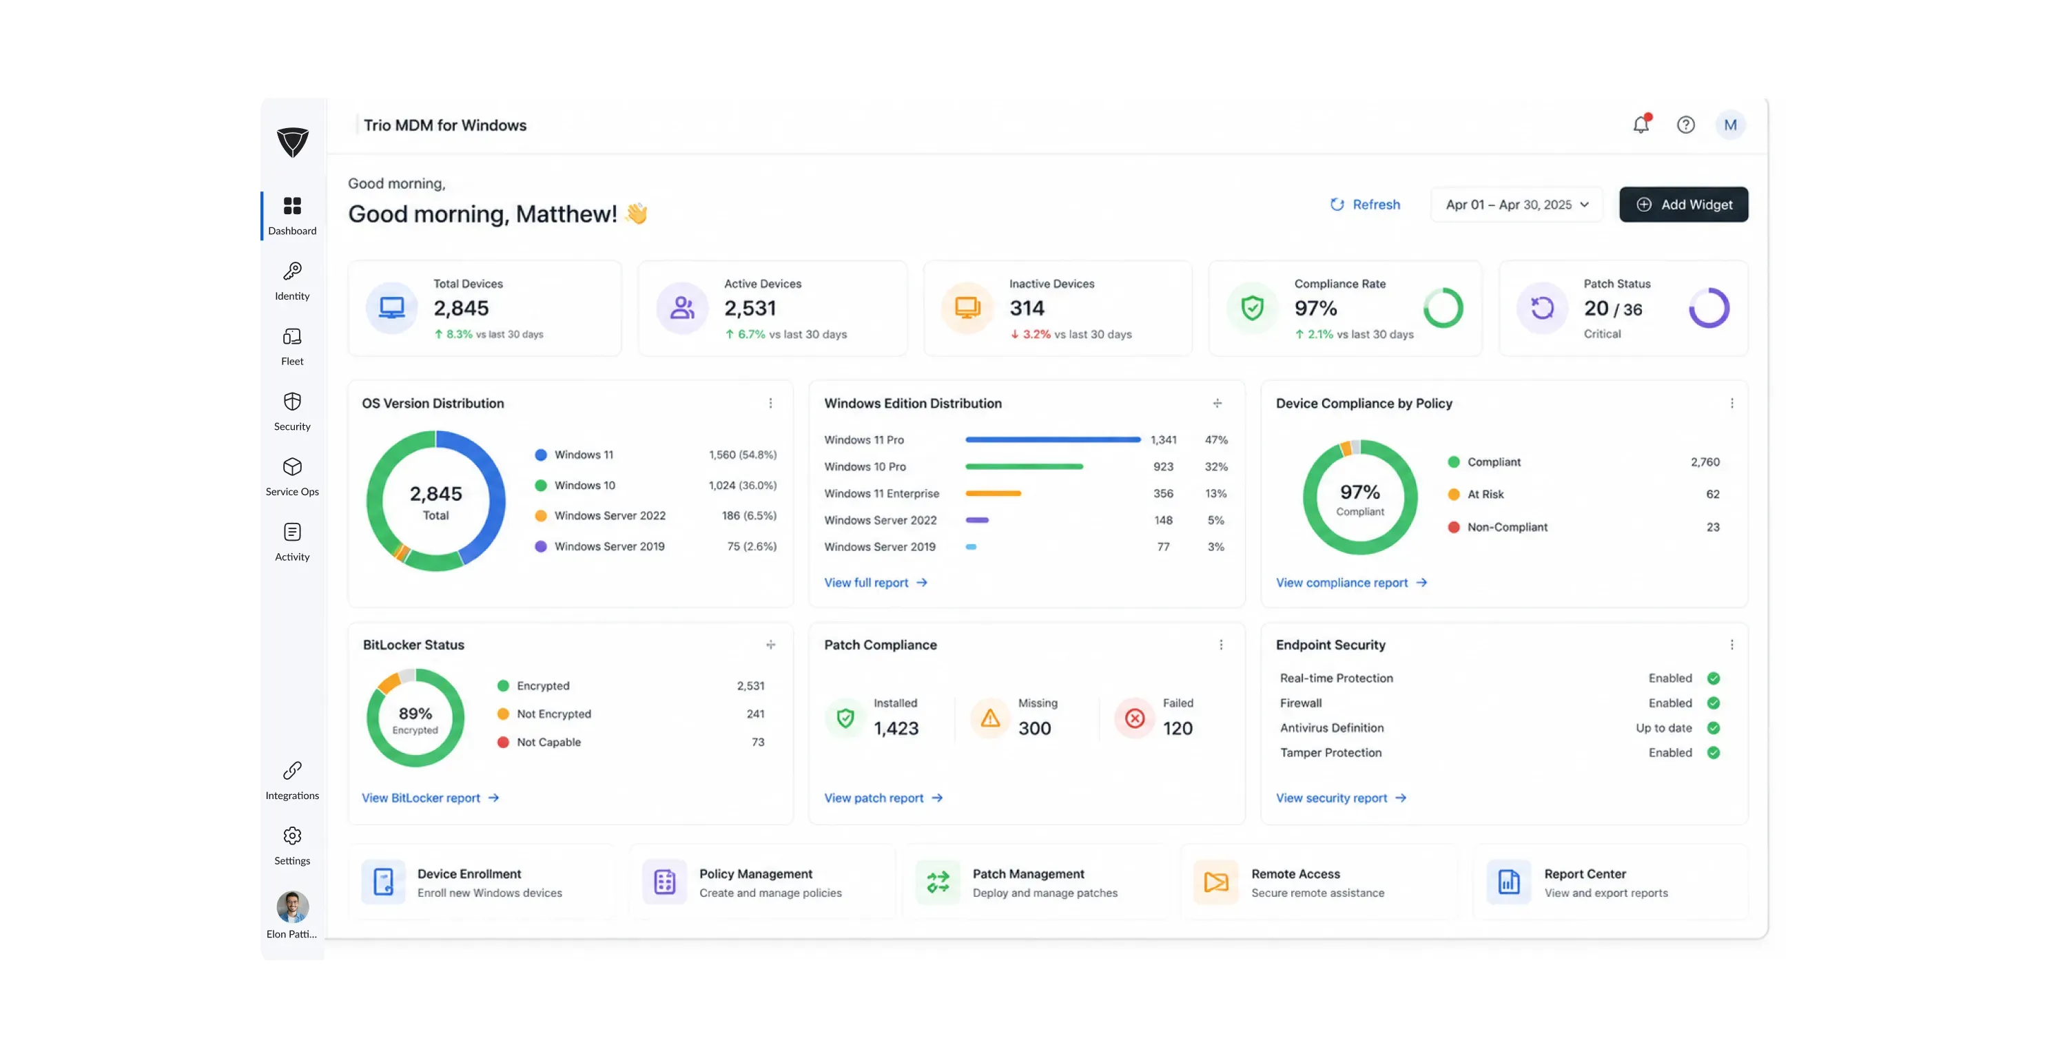Image resolution: width=2067 pixels, height=1058 pixels.
Task: Open the Report Center shortcut icon
Action: click(x=1508, y=882)
